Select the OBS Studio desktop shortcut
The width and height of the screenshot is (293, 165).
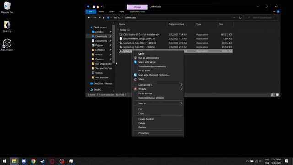point(7,45)
